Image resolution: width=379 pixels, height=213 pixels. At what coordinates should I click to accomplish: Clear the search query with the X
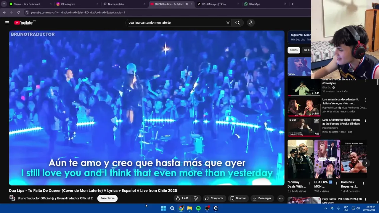click(228, 23)
